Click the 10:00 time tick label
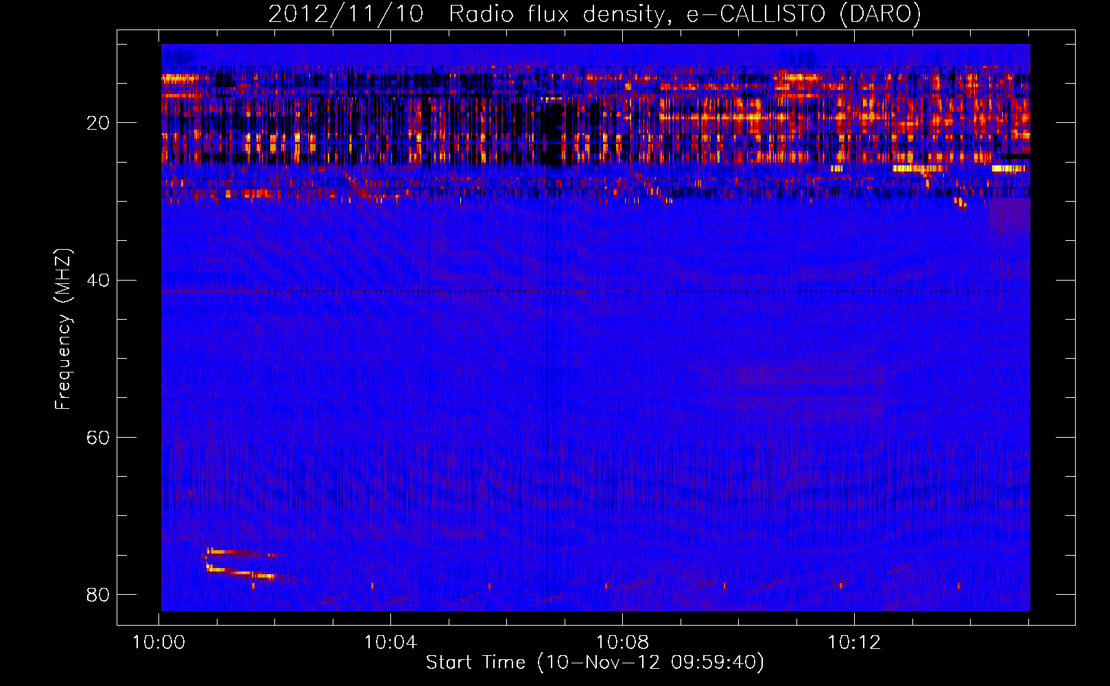Screen dimensions: 1110x686 pyautogui.click(x=158, y=643)
